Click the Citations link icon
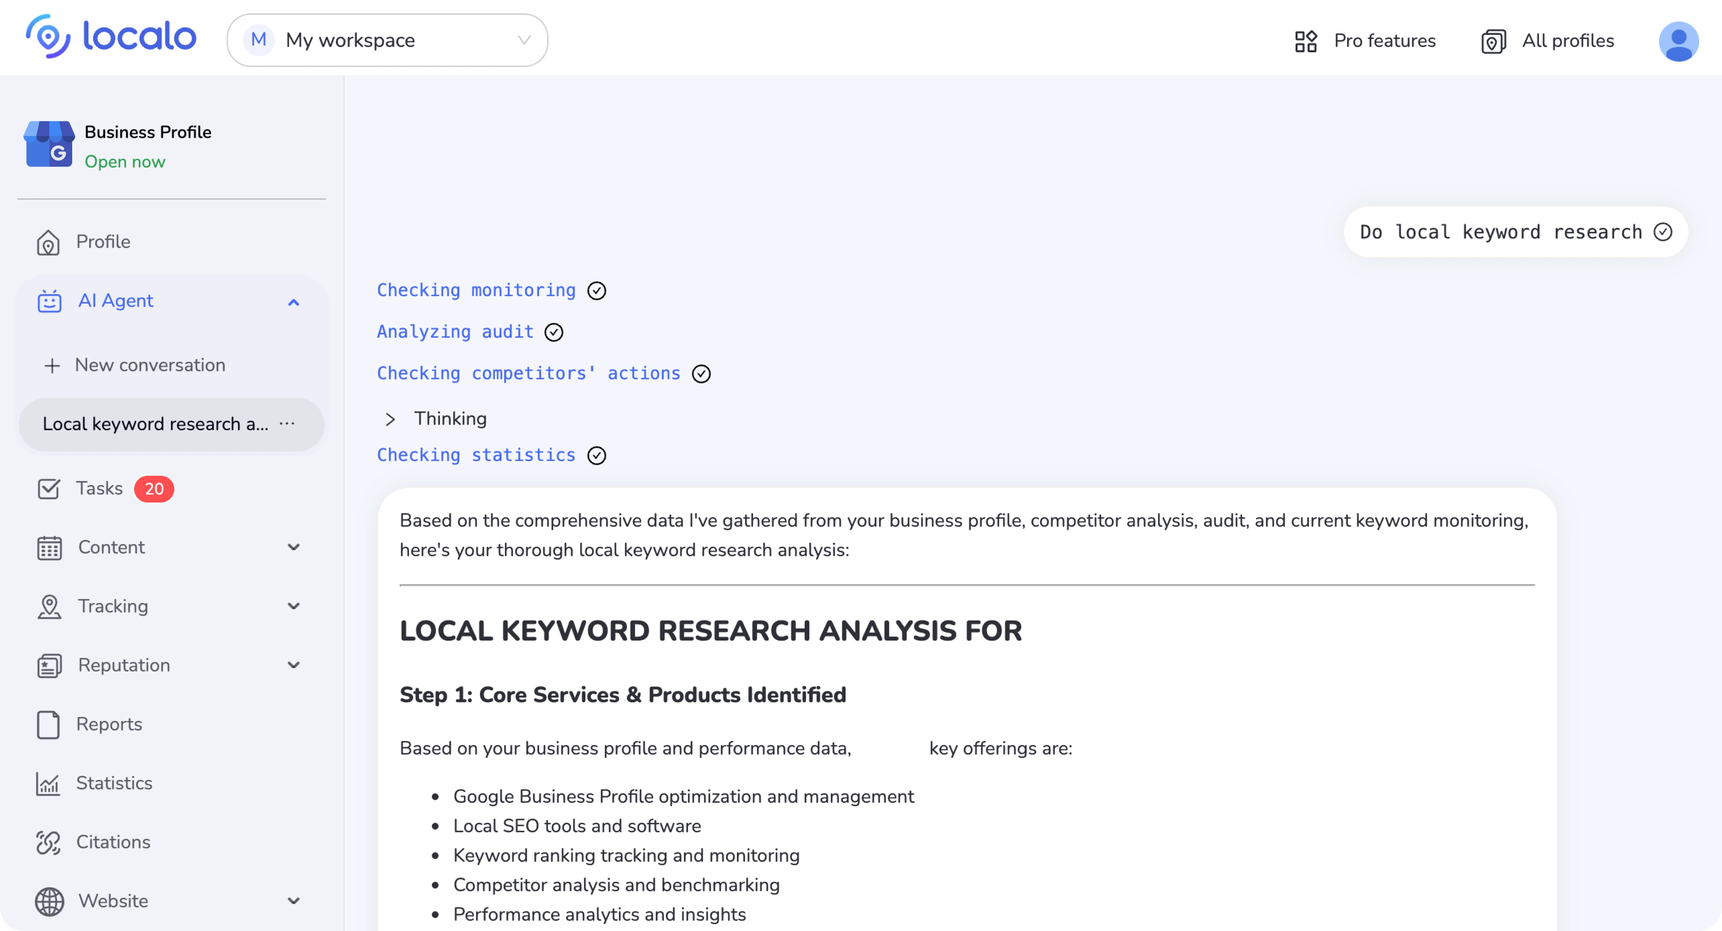Image resolution: width=1722 pixels, height=931 pixels. tap(48, 842)
